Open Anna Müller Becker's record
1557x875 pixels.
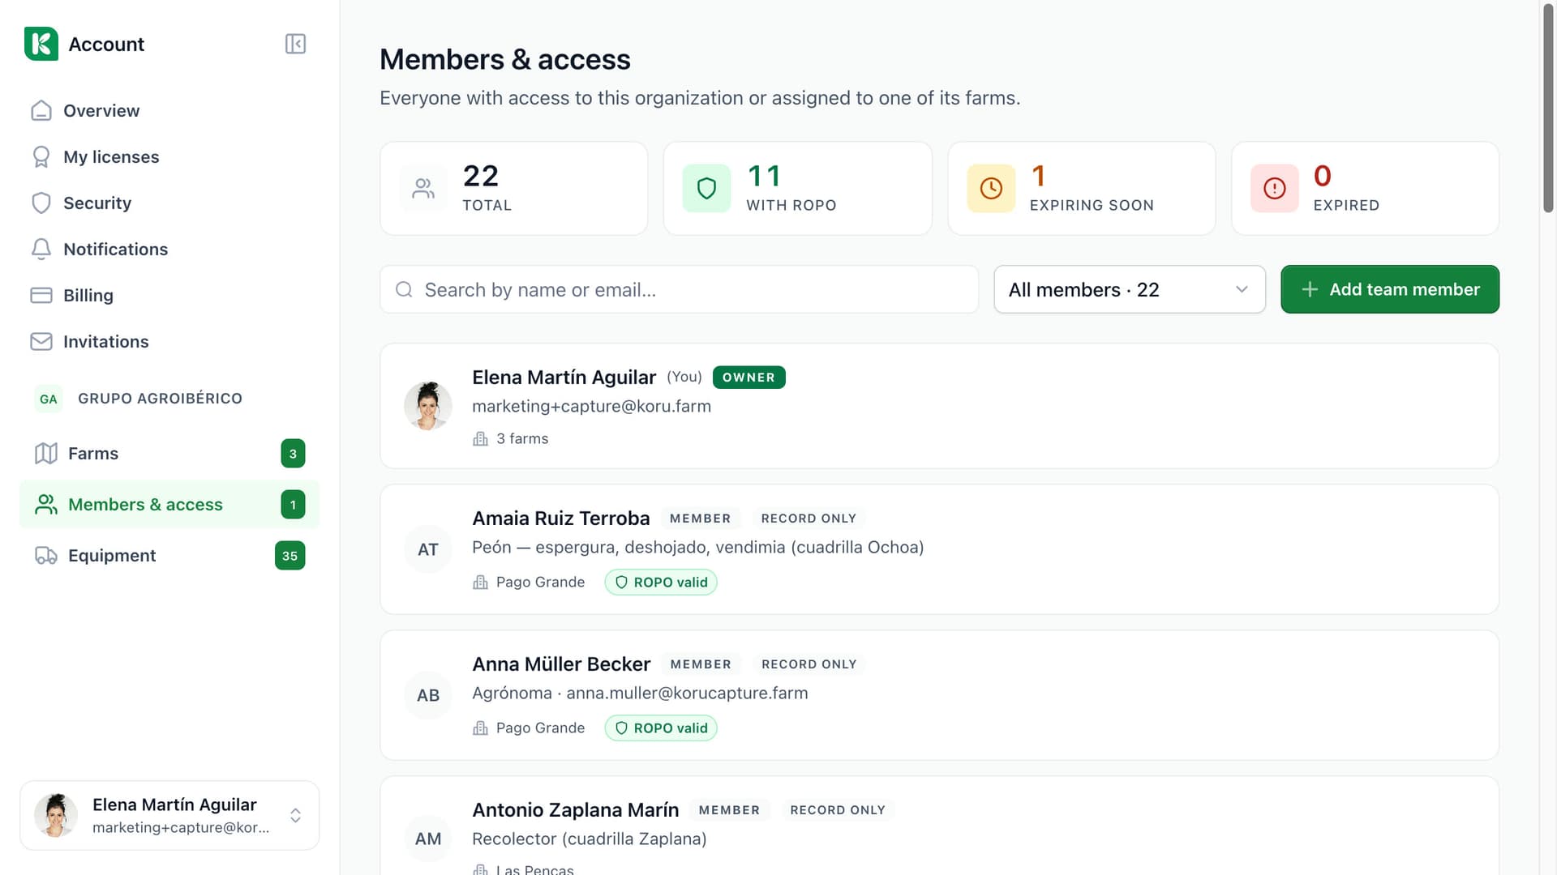939,695
